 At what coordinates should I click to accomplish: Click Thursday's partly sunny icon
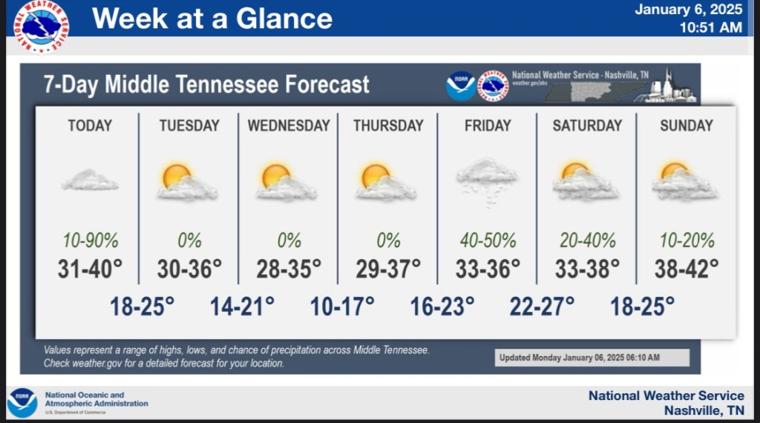[385, 183]
